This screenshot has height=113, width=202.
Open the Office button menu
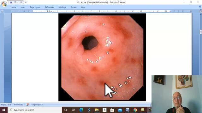[4, 4]
